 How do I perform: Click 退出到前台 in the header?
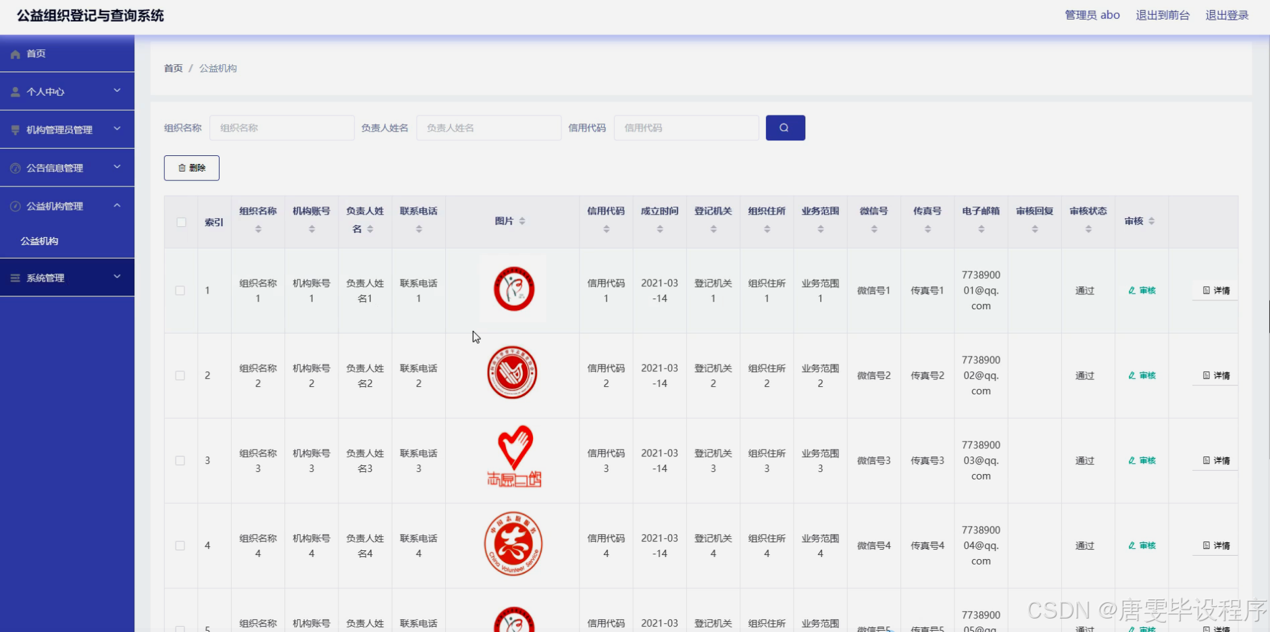tap(1163, 15)
